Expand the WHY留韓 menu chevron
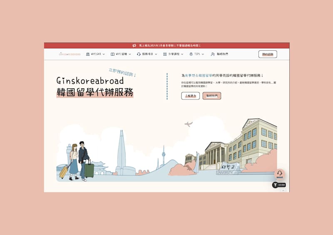 coord(130,54)
